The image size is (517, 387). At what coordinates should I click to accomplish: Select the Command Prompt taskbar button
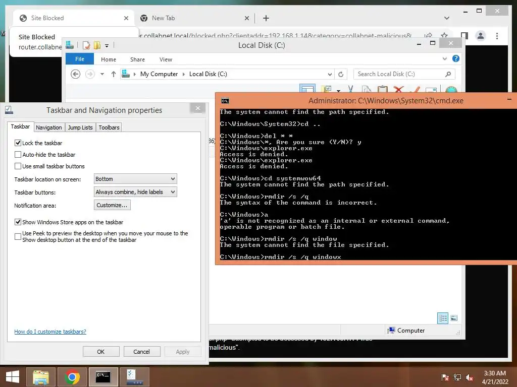(103, 377)
